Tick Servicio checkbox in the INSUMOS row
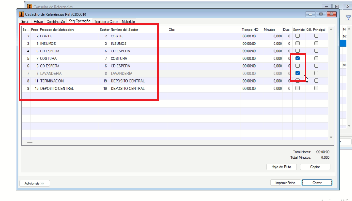Viewport: 352px width, 201px height. click(x=297, y=43)
